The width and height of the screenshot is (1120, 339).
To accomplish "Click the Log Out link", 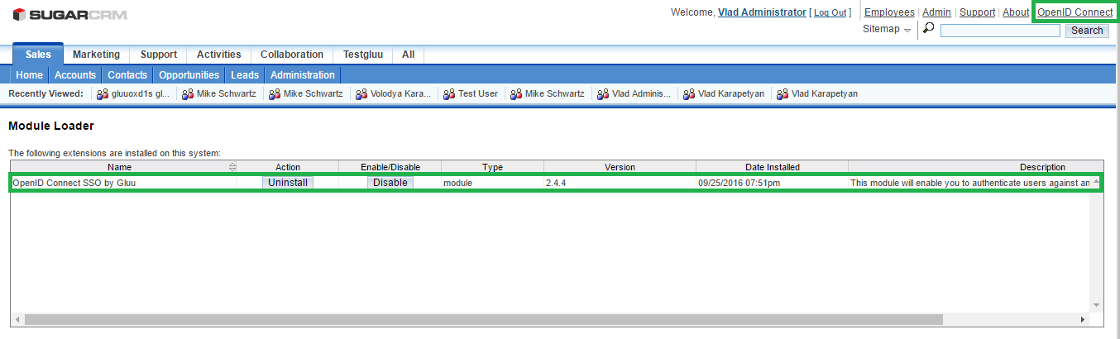I will pyautogui.click(x=830, y=12).
